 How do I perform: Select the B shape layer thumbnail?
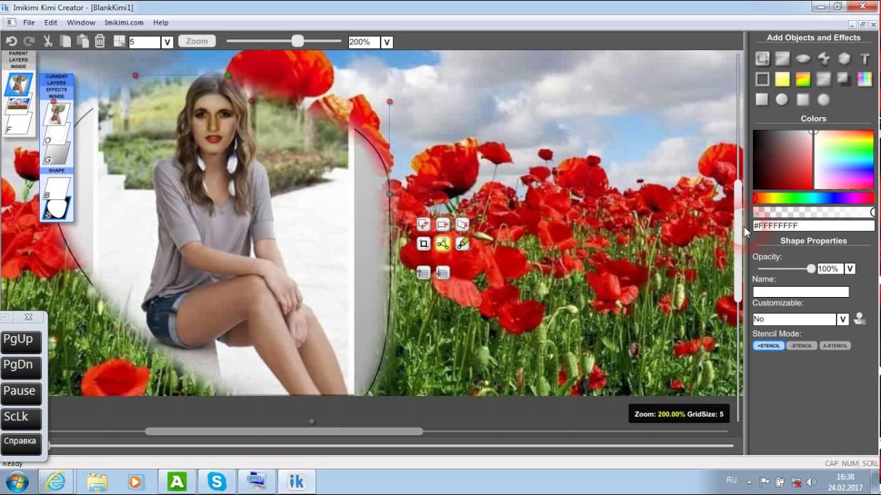click(56, 188)
